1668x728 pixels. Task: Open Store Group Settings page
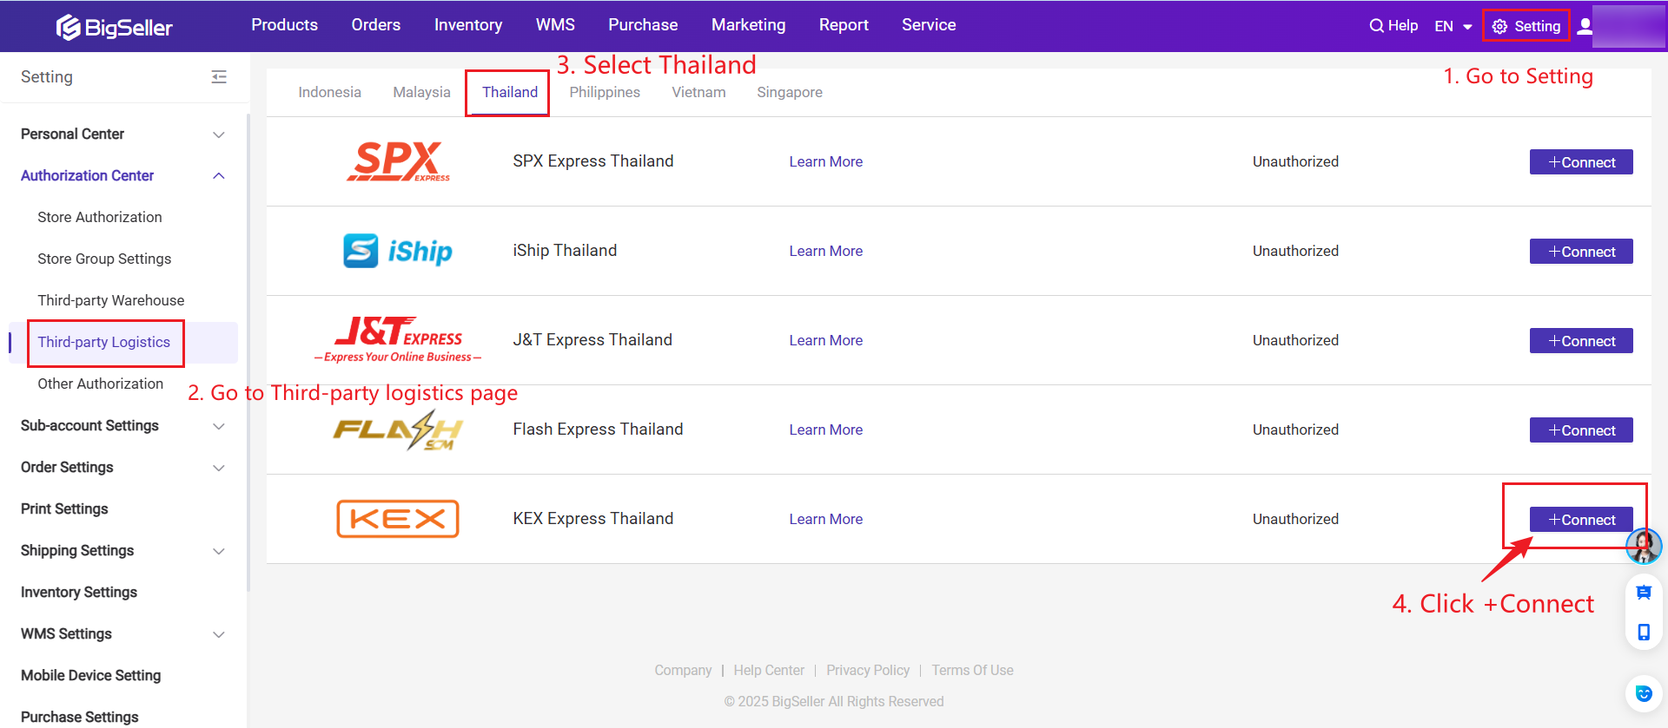tap(104, 259)
